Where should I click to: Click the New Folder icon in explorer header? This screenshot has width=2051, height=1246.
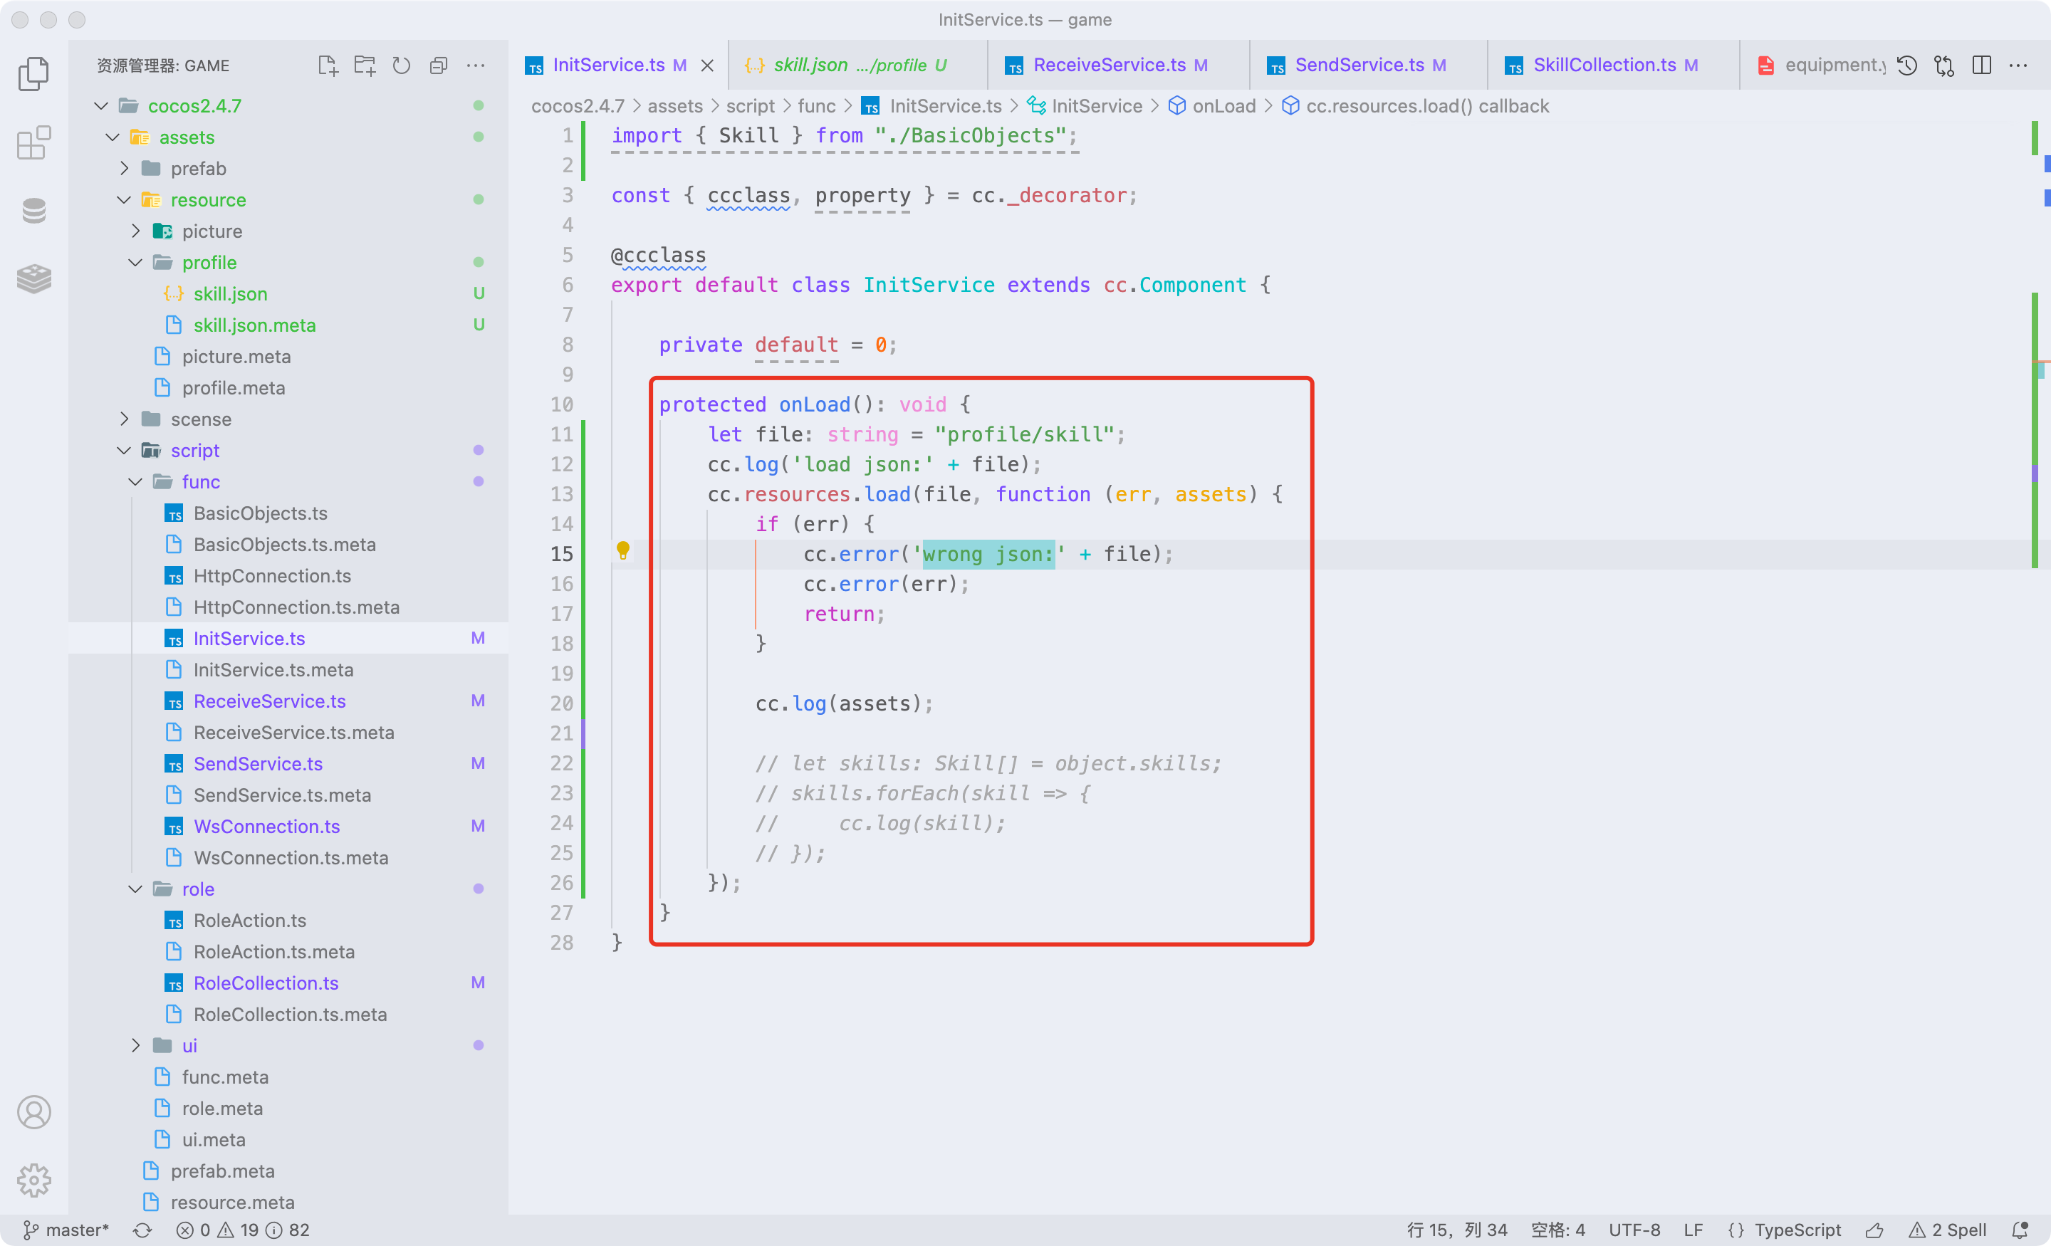[365, 66]
